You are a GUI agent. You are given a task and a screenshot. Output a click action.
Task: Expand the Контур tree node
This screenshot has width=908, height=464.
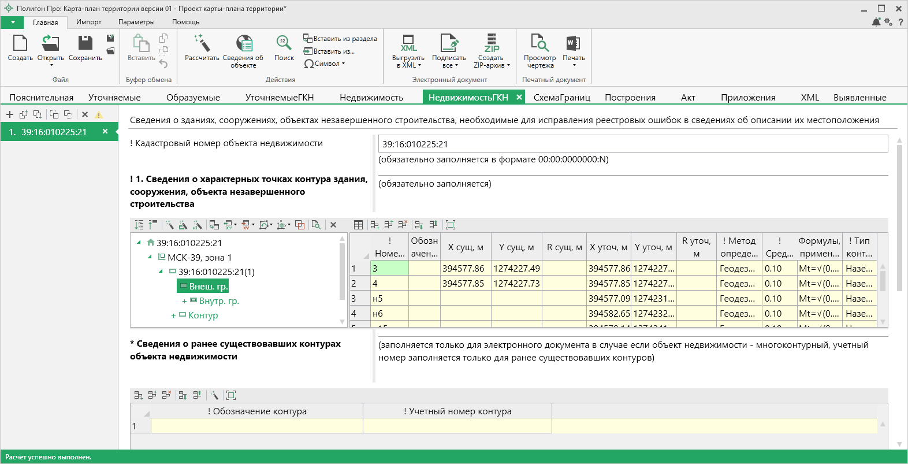point(173,315)
